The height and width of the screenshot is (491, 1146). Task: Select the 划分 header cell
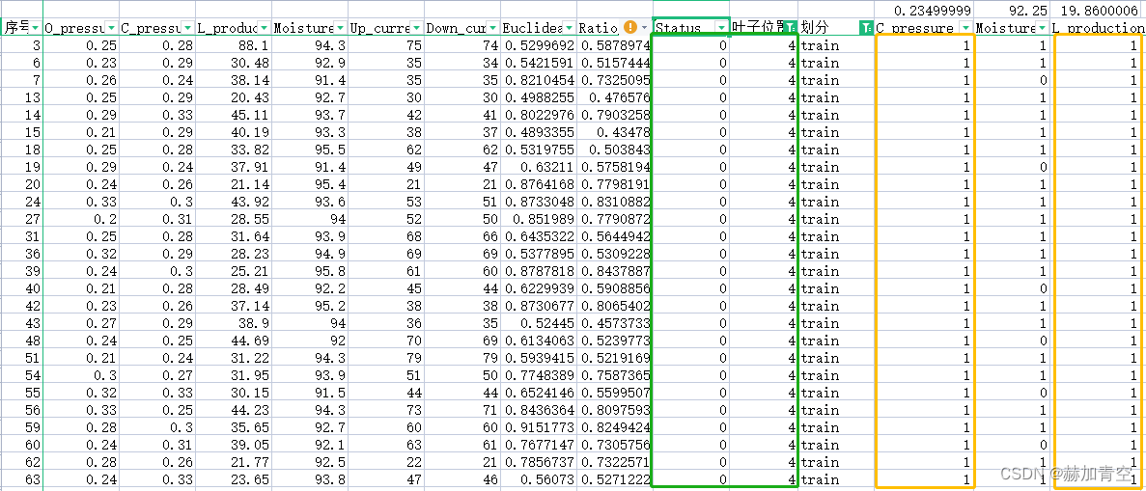point(837,28)
